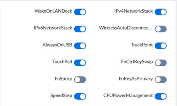Switch off the AlwaysOnUSB toggle

80,46
